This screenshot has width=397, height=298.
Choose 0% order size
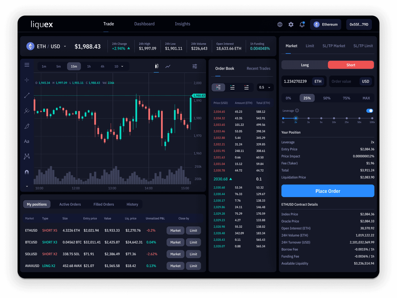pyautogui.click(x=288, y=98)
